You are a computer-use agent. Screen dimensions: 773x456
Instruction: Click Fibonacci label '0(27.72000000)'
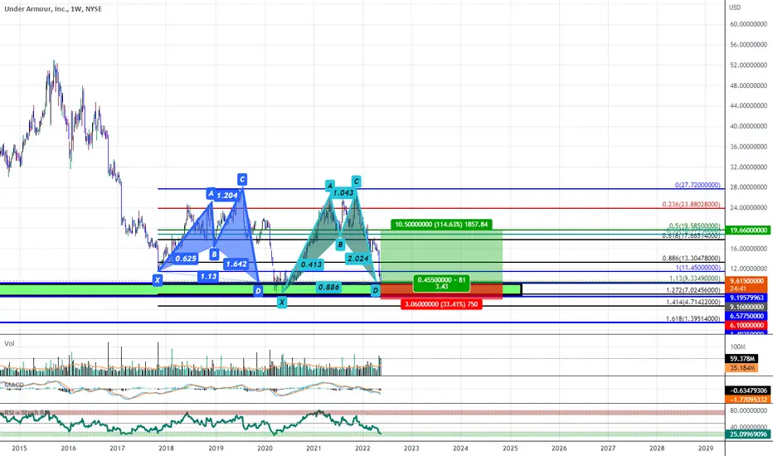(x=698, y=185)
